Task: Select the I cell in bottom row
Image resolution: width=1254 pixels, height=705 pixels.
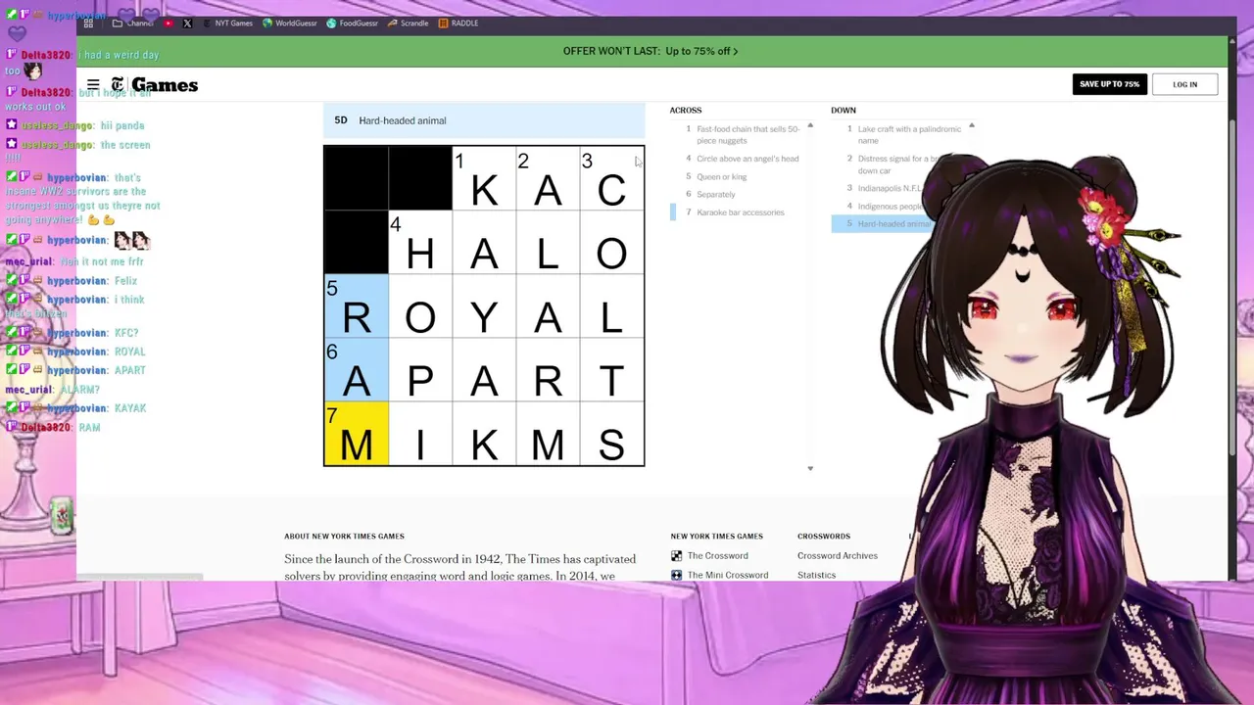Action: (x=420, y=434)
